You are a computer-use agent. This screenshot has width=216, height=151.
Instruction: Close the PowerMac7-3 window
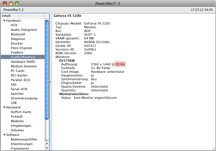click(x=5, y=3)
